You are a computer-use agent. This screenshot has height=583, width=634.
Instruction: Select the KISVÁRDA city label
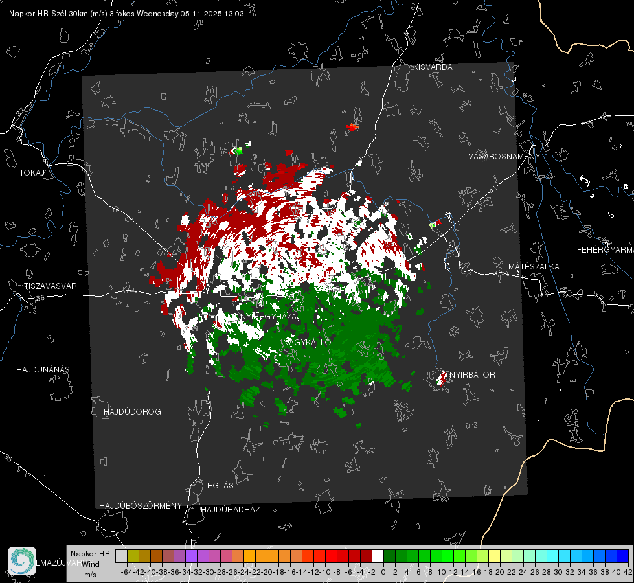click(x=433, y=67)
